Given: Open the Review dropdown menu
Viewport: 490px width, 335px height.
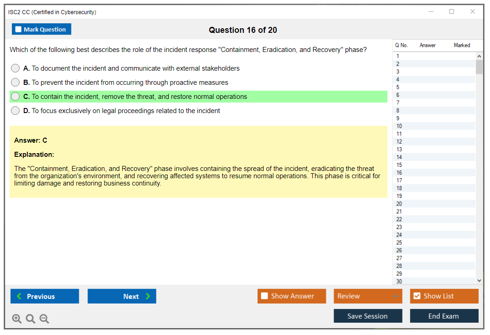Looking at the screenshot, I should click(x=368, y=296).
